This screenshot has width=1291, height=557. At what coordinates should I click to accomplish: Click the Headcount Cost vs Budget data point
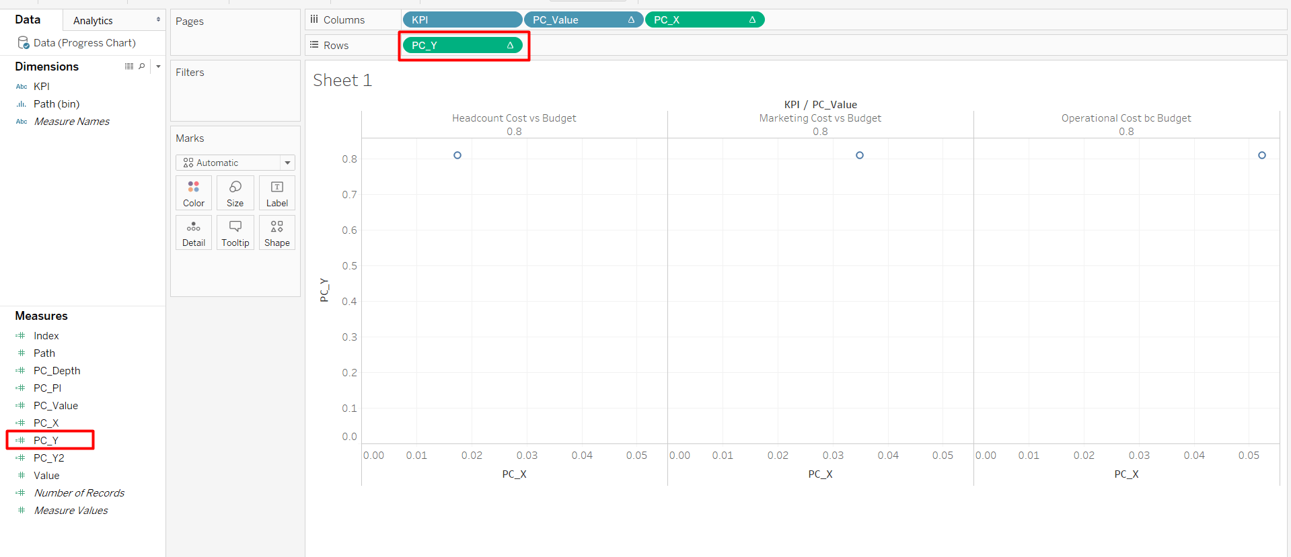pos(457,155)
